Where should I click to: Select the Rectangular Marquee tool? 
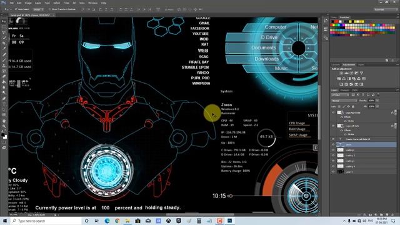[4, 26]
